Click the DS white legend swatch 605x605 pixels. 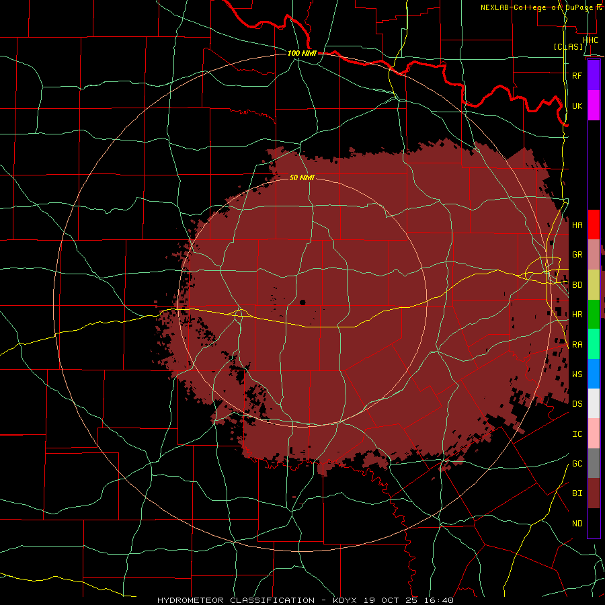pos(594,403)
